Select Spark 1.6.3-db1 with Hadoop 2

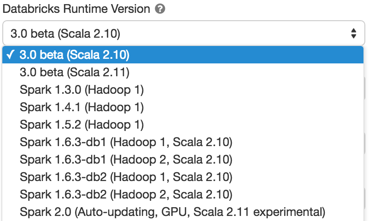coord(126,160)
